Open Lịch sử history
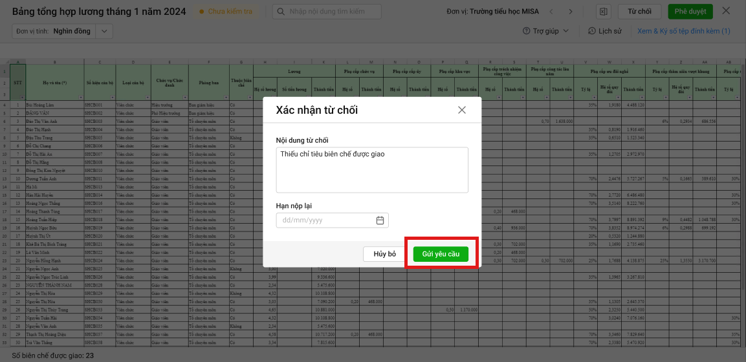The image size is (746, 362). 604,31
